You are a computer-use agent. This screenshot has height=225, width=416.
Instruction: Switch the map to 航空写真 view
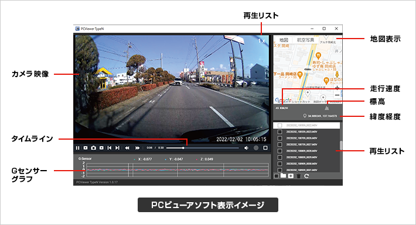pos(305,40)
